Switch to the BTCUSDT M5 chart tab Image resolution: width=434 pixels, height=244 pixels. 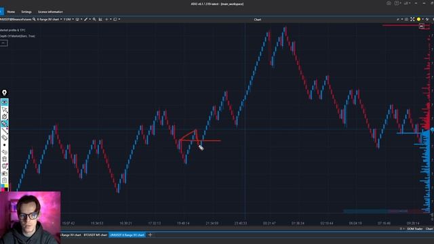95,235
